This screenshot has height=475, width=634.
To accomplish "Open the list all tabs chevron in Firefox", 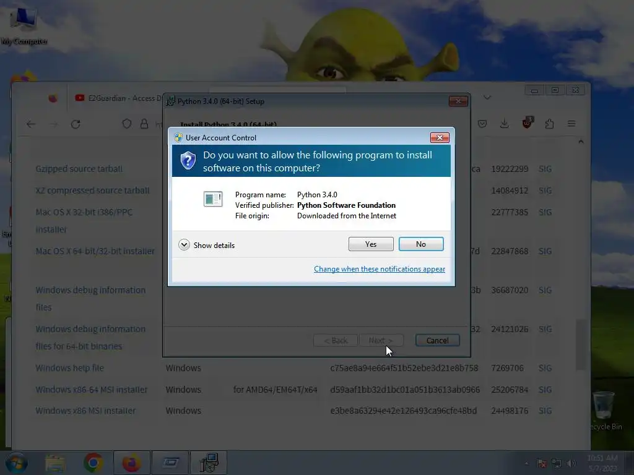I will (x=487, y=97).
